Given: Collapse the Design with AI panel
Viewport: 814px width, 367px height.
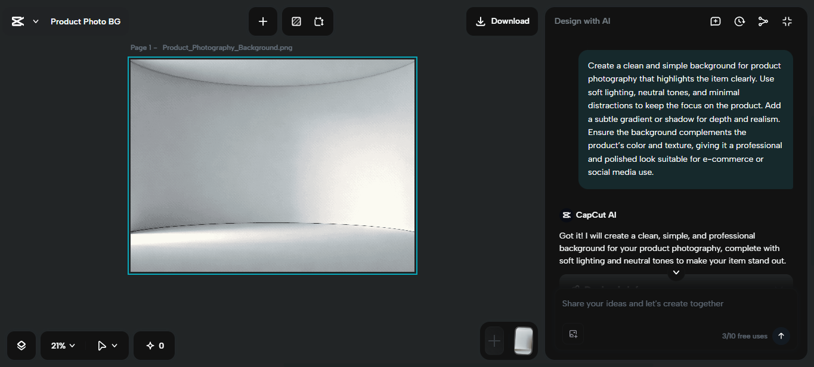Looking at the screenshot, I should (x=787, y=21).
